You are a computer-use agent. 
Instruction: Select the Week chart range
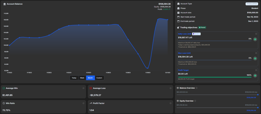click(x=82, y=78)
